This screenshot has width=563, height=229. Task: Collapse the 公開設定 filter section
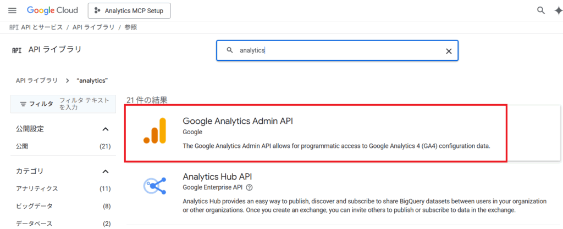(106, 129)
